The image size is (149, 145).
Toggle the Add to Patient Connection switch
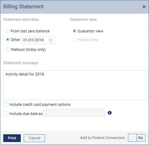point(136,138)
